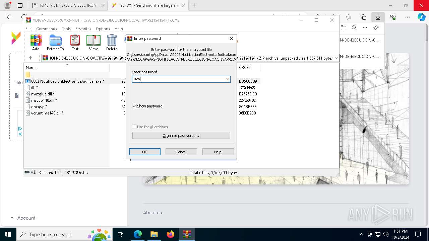Screen dimensions: 429x241
Task: Click CRC32 value DB96C709
Action: pos(248,81)
